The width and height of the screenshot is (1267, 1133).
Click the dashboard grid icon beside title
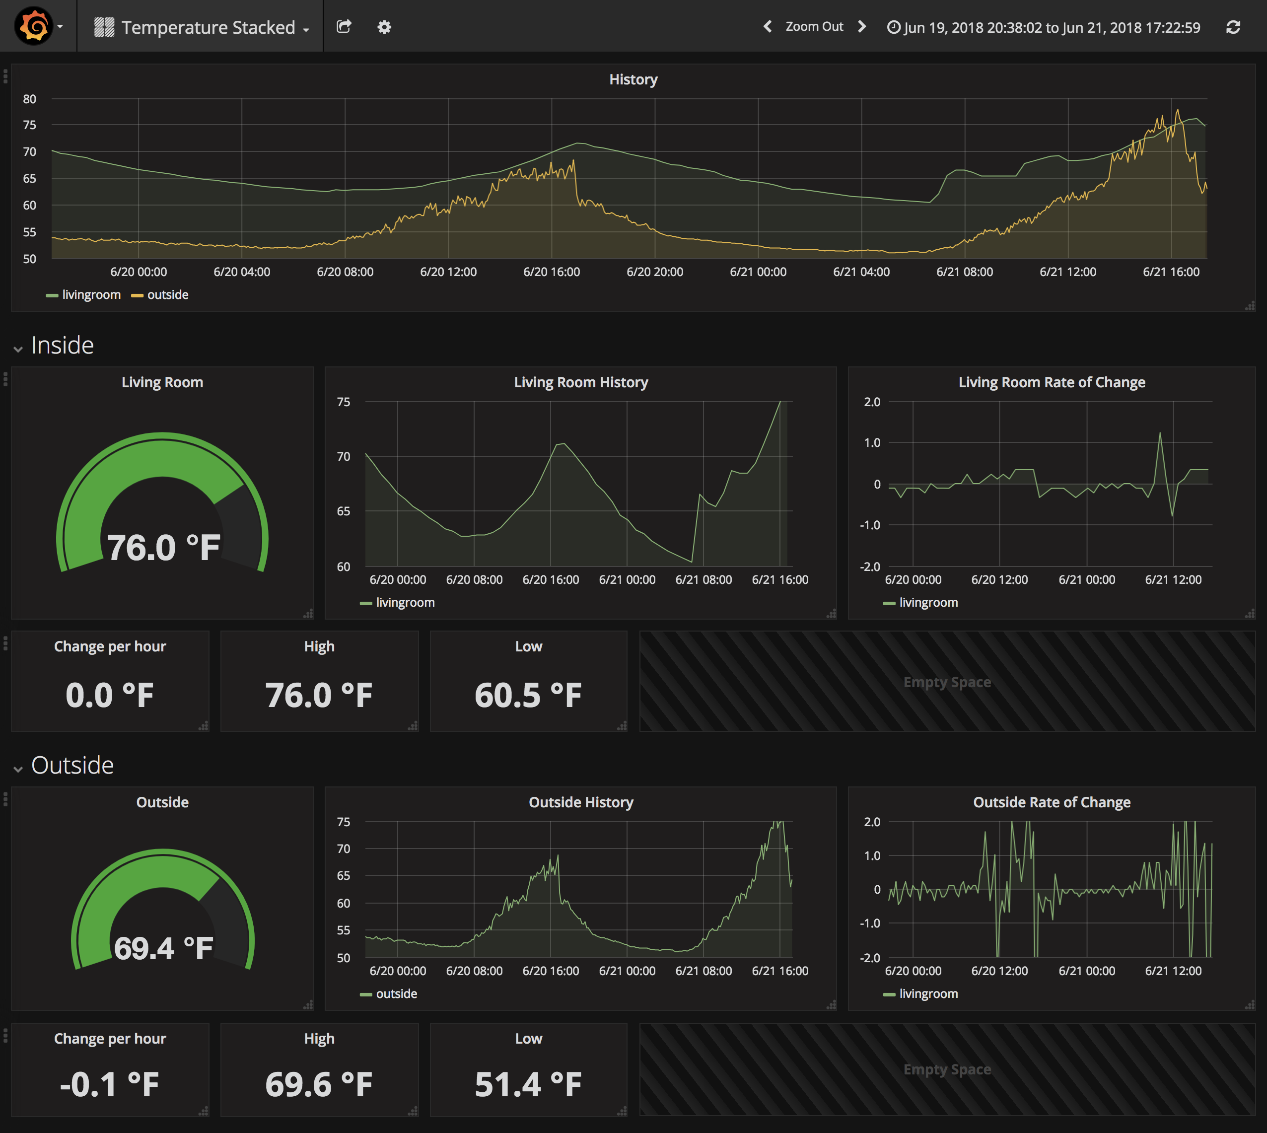[x=104, y=27]
